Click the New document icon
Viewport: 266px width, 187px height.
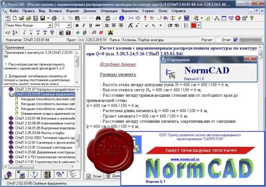tap(15, 18)
